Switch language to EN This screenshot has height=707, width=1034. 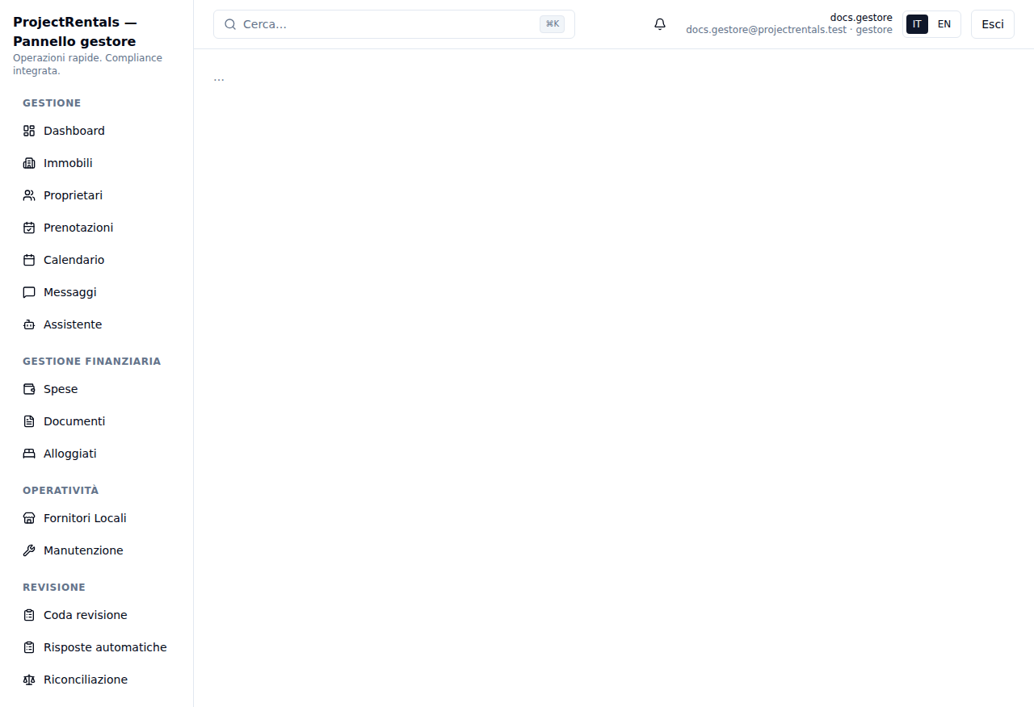tap(944, 24)
